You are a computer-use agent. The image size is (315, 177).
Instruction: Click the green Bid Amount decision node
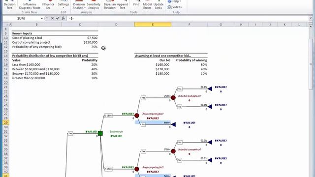pyautogui.click(x=100, y=133)
